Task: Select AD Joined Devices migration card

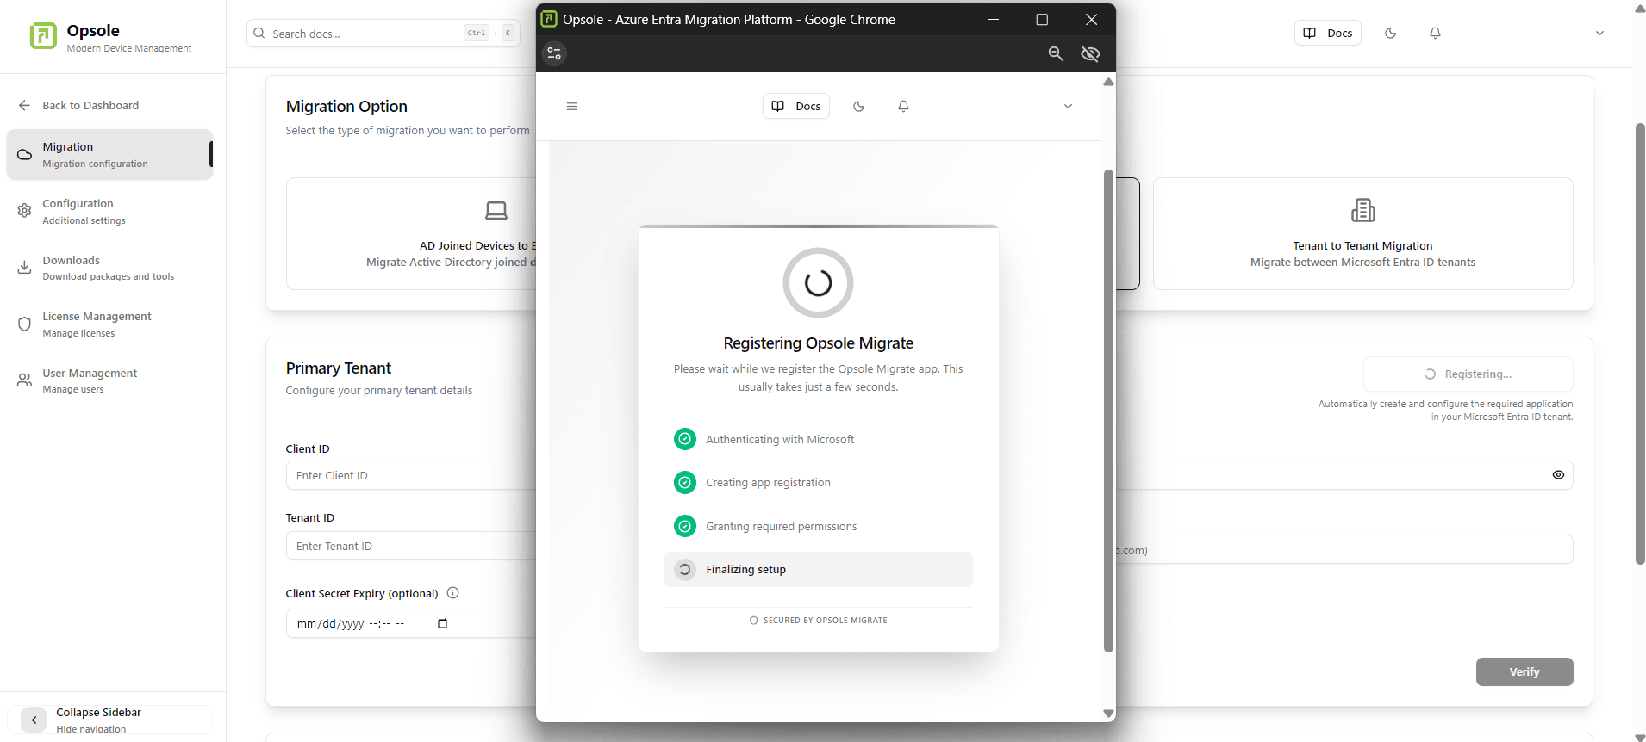Action: click(x=411, y=233)
